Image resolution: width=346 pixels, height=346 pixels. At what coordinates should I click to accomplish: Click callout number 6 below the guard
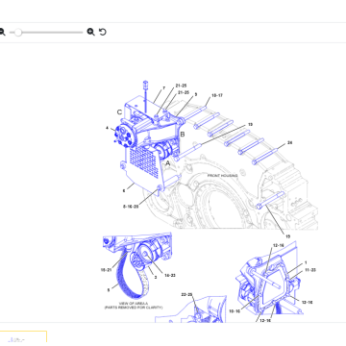[x=124, y=191]
